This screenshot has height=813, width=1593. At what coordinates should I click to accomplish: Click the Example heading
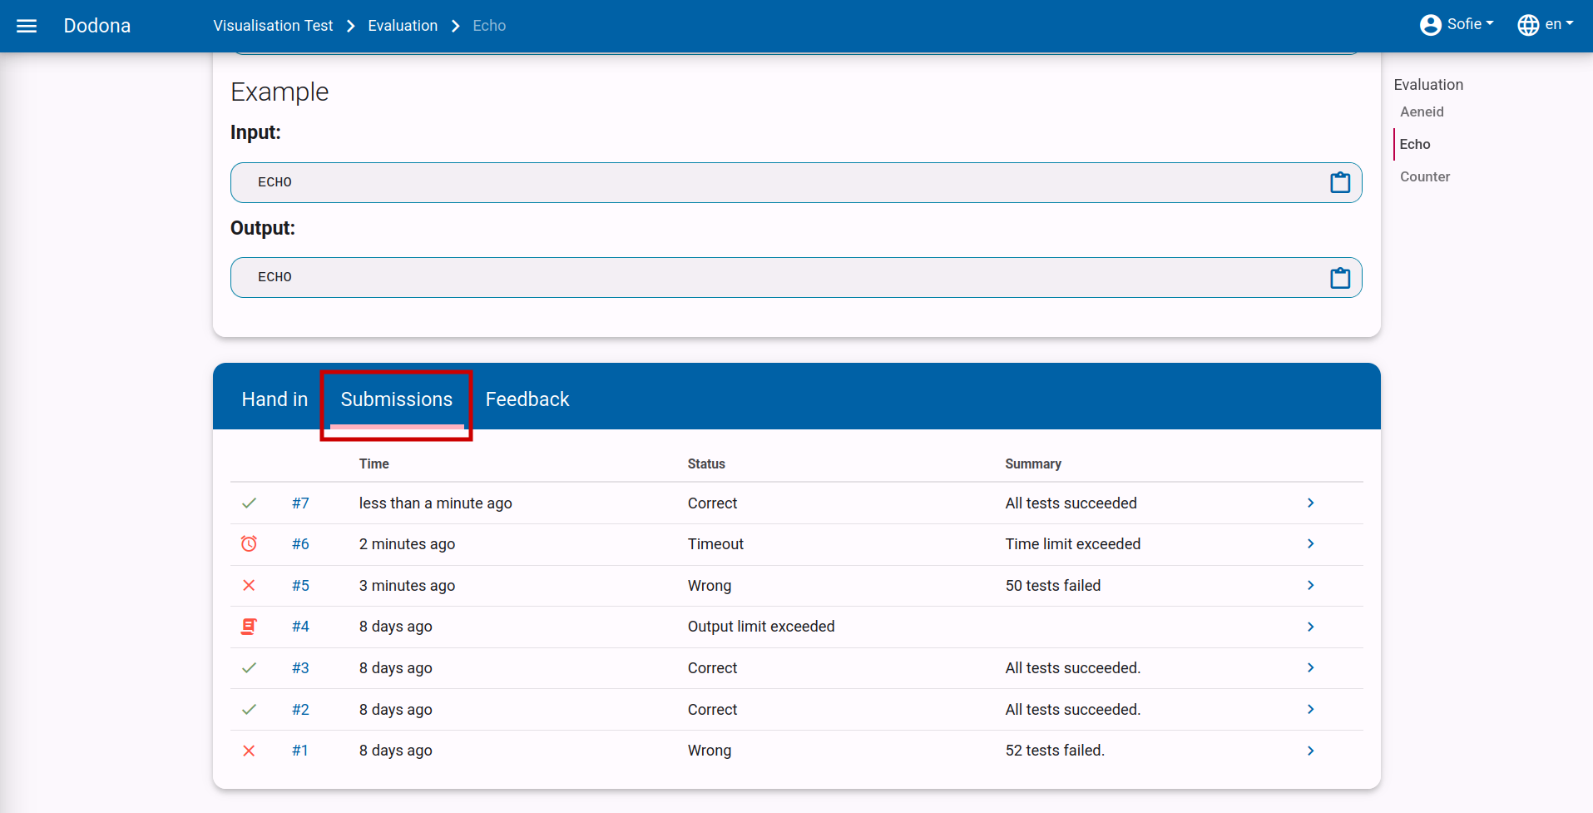280,92
